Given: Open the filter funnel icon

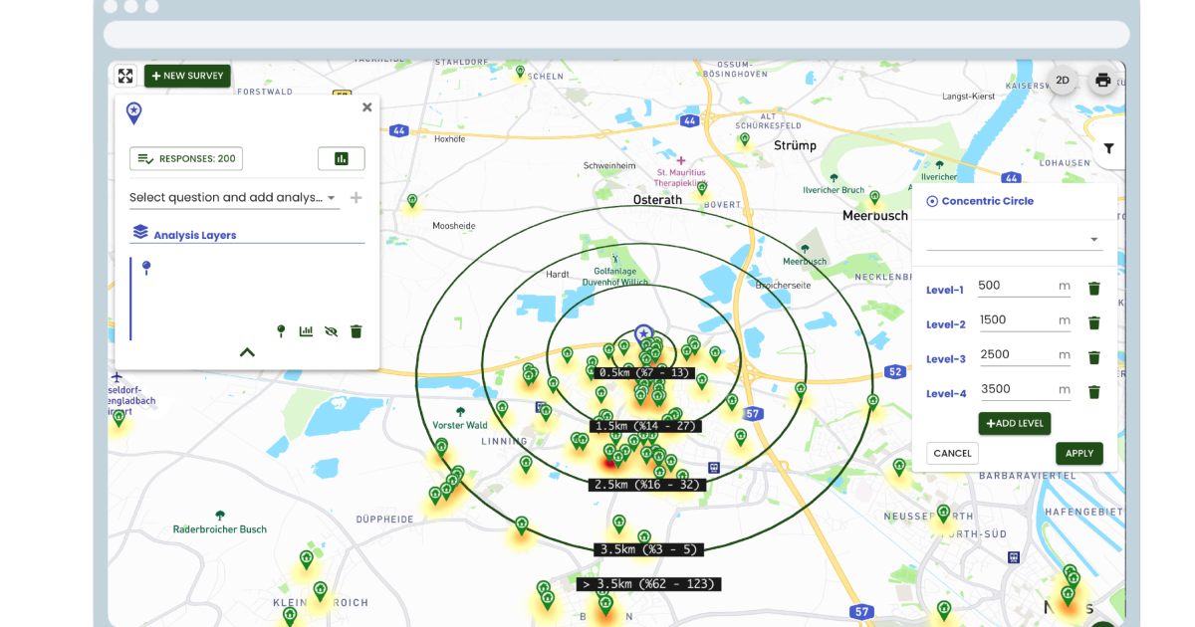Looking at the screenshot, I should click(x=1108, y=147).
